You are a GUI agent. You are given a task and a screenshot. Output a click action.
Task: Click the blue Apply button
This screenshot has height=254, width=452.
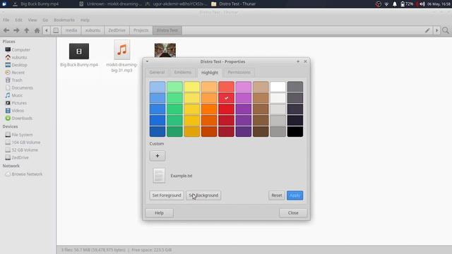tap(295, 195)
